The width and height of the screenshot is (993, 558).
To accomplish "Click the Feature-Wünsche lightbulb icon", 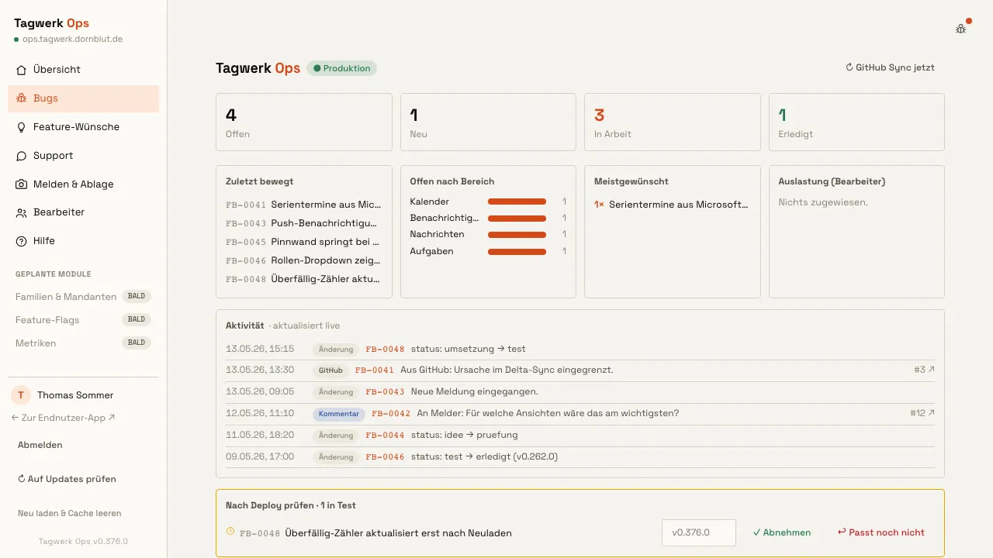I will (x=22, y=127).
